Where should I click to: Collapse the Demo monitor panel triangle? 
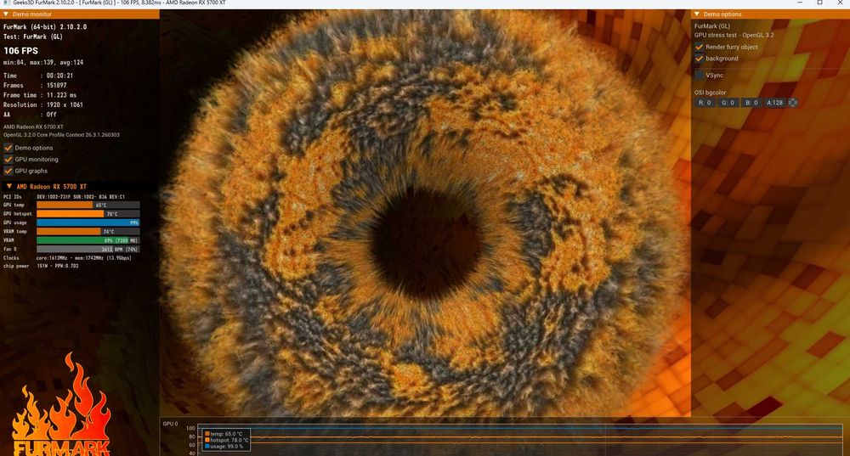click(6, 14)
